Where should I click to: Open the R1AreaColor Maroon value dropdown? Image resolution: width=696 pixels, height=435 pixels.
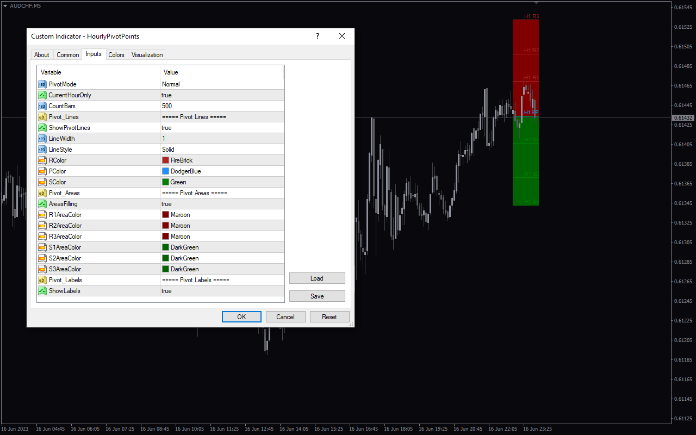[x=222, y=215]
